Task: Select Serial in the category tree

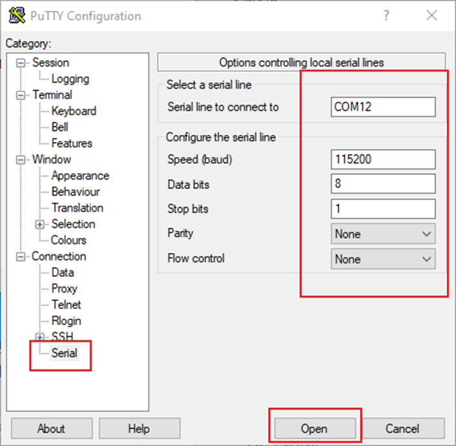Action: pyautogui.click(x=64, y=353)
